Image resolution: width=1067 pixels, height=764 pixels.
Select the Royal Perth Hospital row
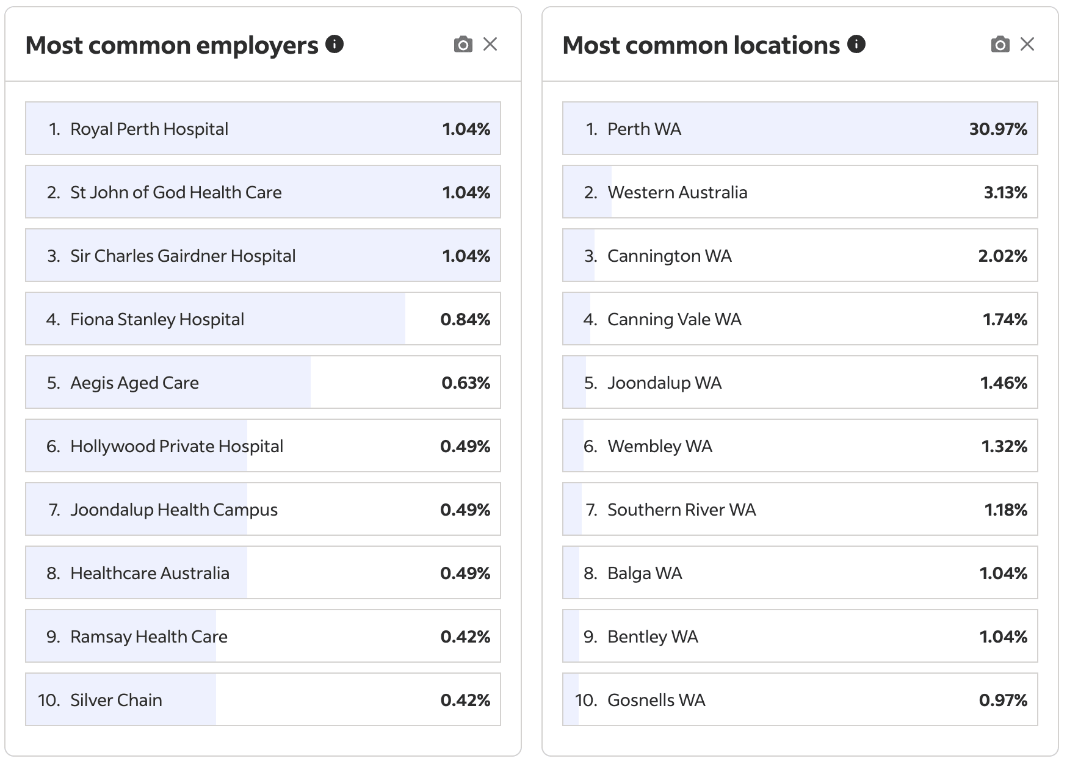[x=262, y=129]
